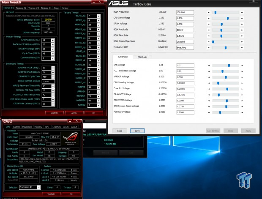Click the DRAM Voltage slider handle

coord(222,24)
